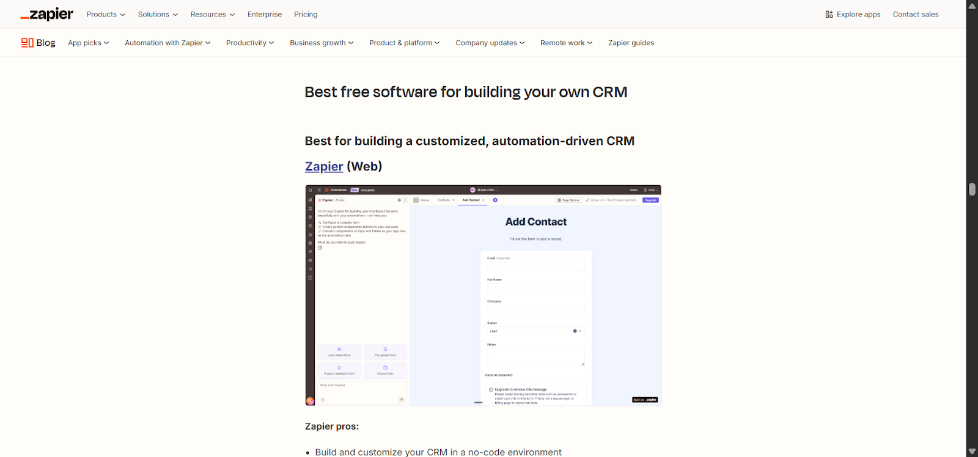Click the 'Zapier pros:' text
The height and width of the screenshot is (457, 978).
coord(332,426)
